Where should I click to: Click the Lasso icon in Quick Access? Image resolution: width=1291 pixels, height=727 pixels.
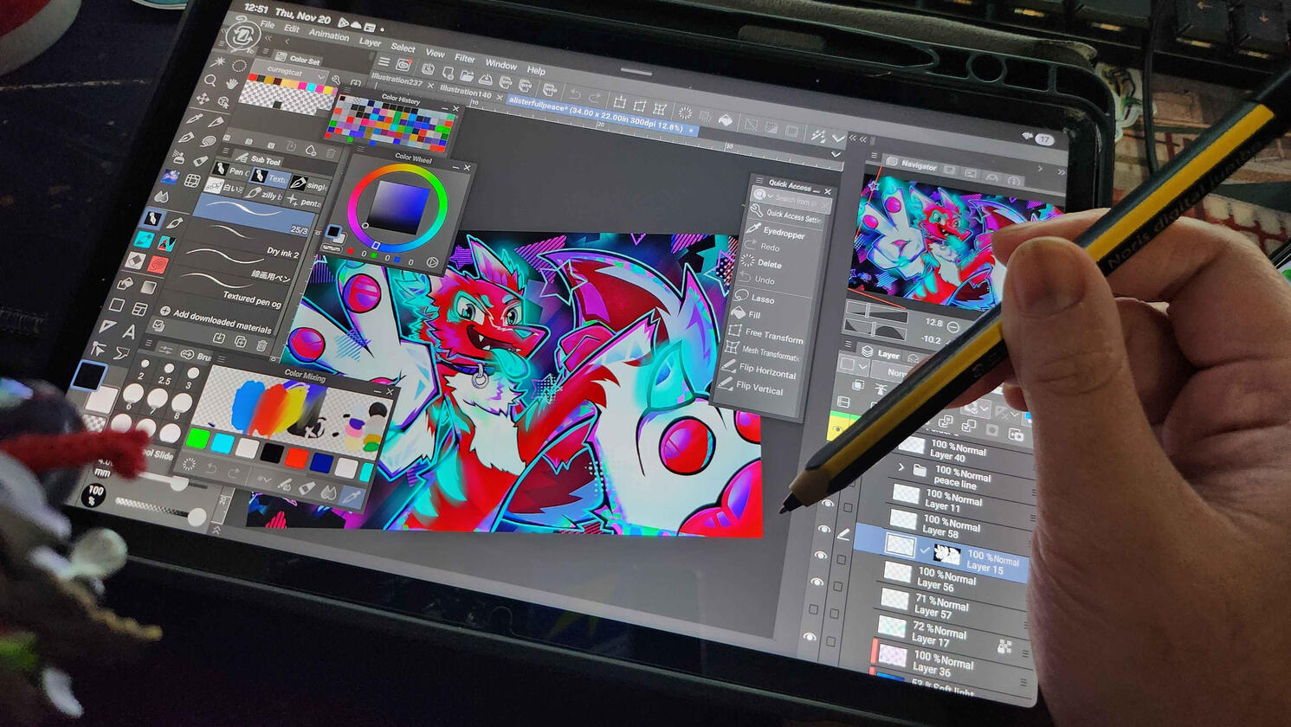point(762,299)
